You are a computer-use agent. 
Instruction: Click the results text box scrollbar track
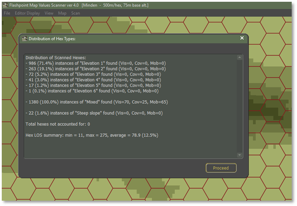[239, 106]
